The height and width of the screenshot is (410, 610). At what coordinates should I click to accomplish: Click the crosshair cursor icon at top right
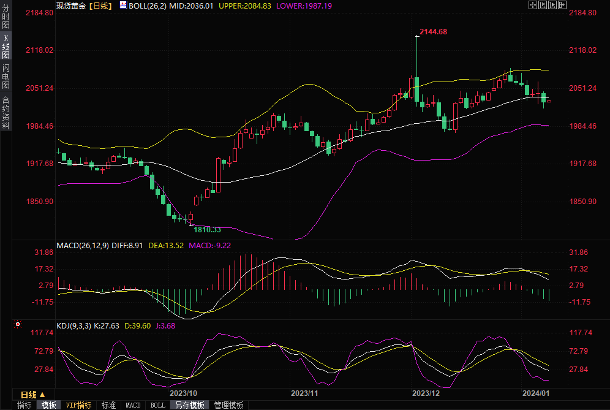(532, 5)
